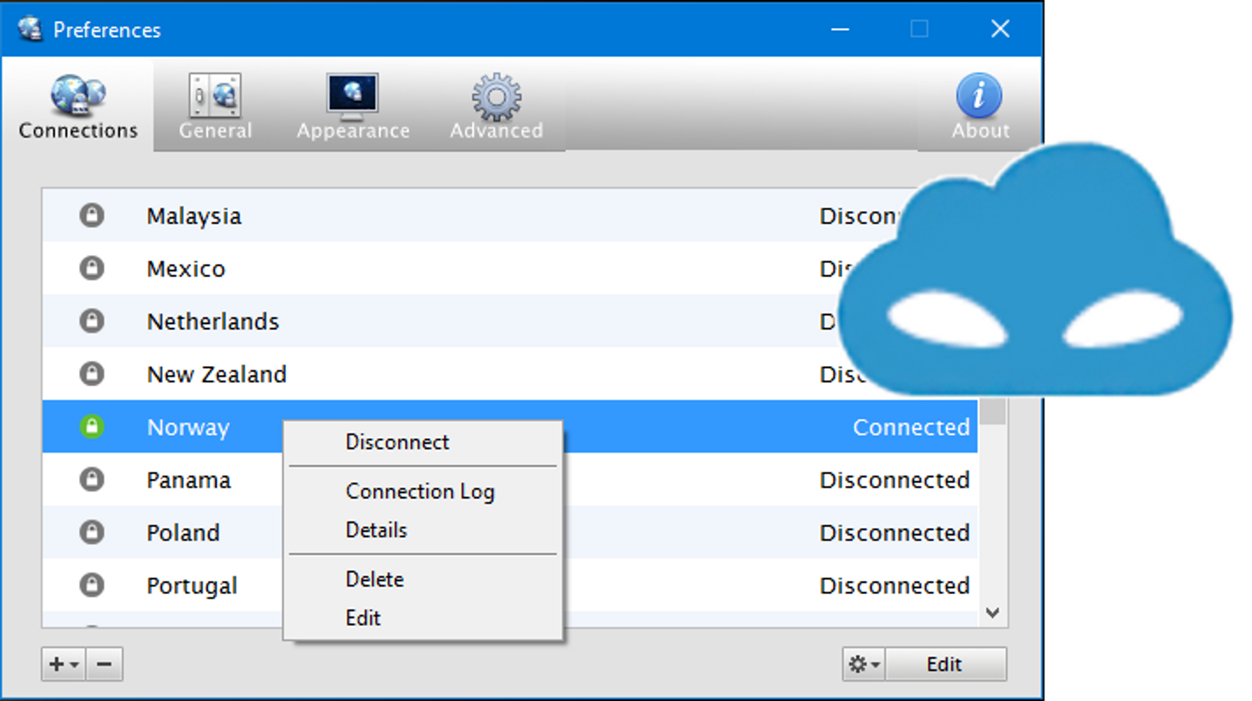Select the Portugal connection name

click(192, 586)
